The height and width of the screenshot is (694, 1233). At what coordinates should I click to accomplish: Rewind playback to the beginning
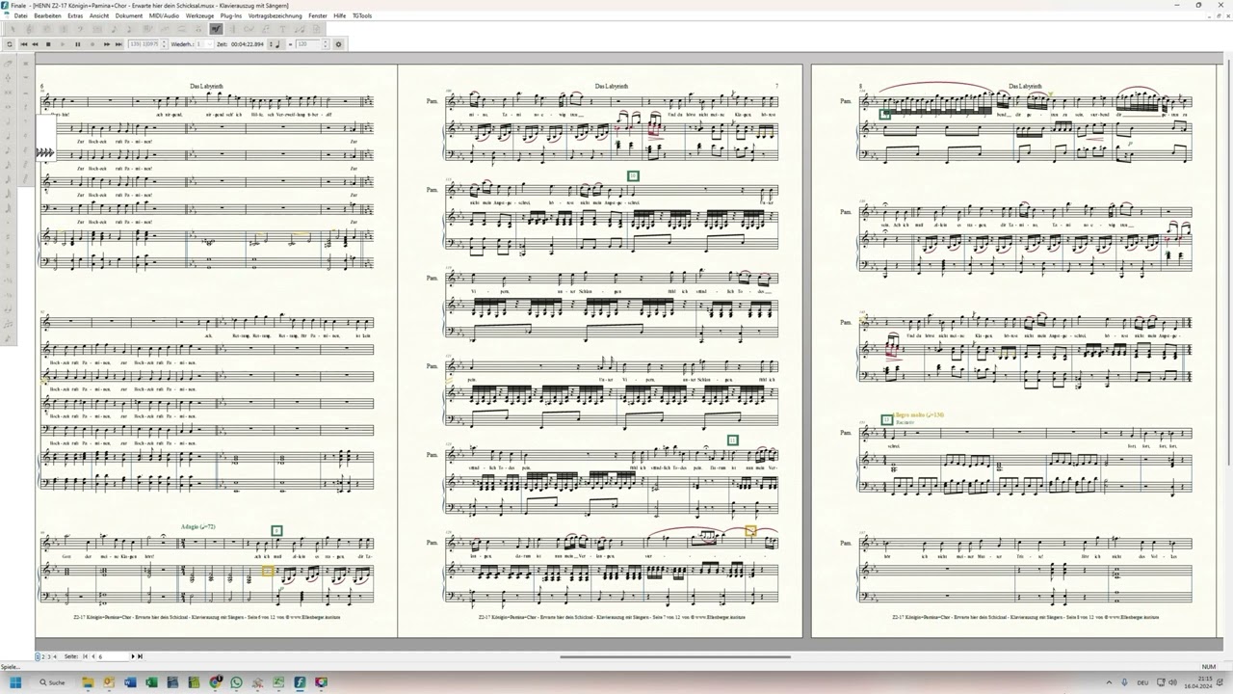click(24, 44)
